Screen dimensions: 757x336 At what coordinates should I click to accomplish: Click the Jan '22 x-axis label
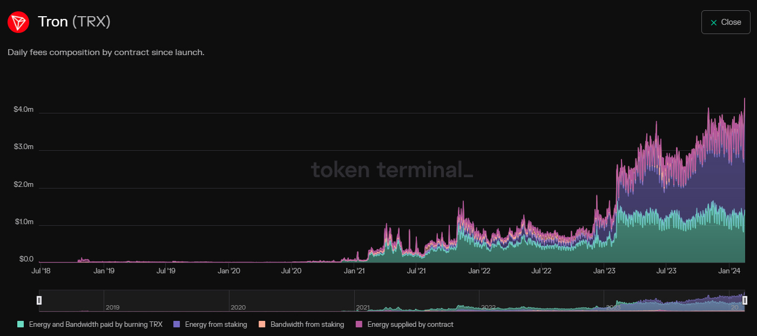click(x=479, y=271)
